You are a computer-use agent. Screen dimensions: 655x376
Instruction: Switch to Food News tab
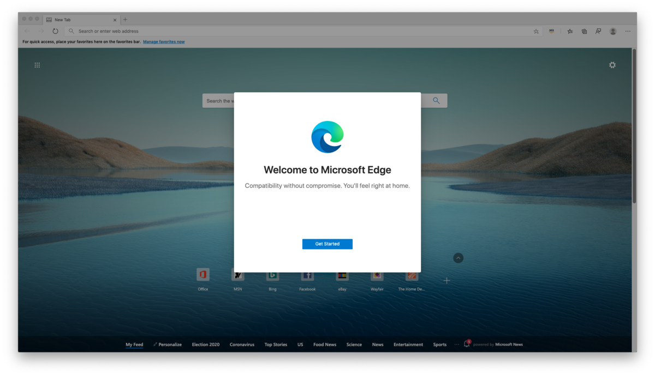(325, 344)
